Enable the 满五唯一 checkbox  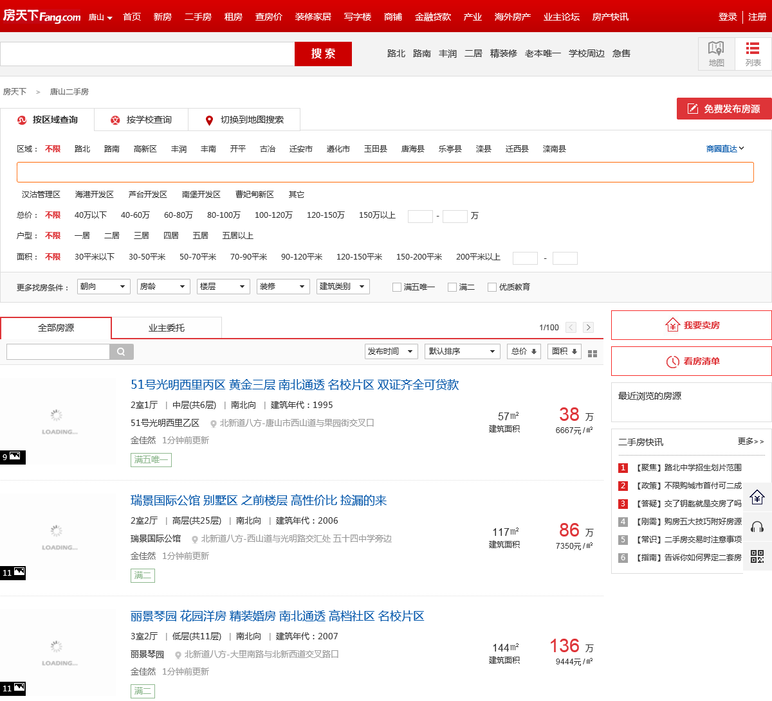pyautogui.click(x=397, y=287)
